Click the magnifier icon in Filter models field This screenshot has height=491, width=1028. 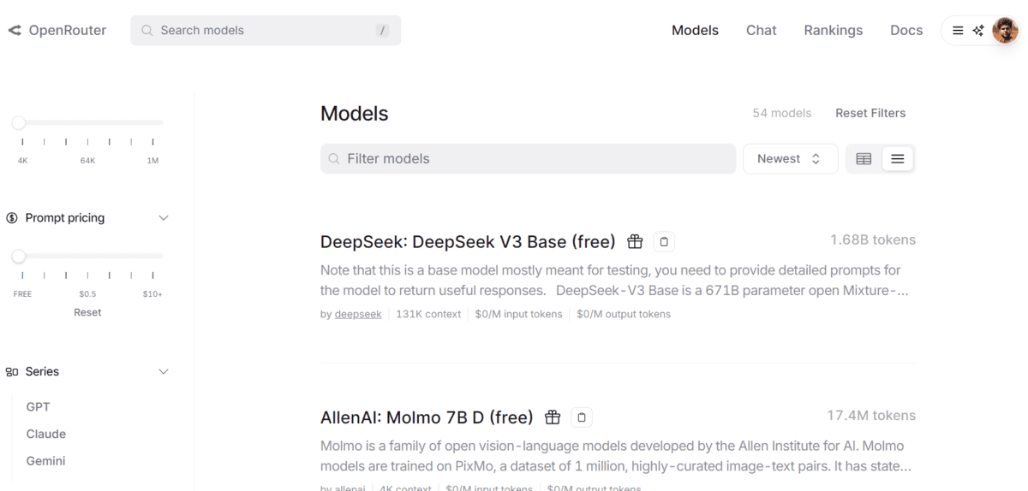335,159
